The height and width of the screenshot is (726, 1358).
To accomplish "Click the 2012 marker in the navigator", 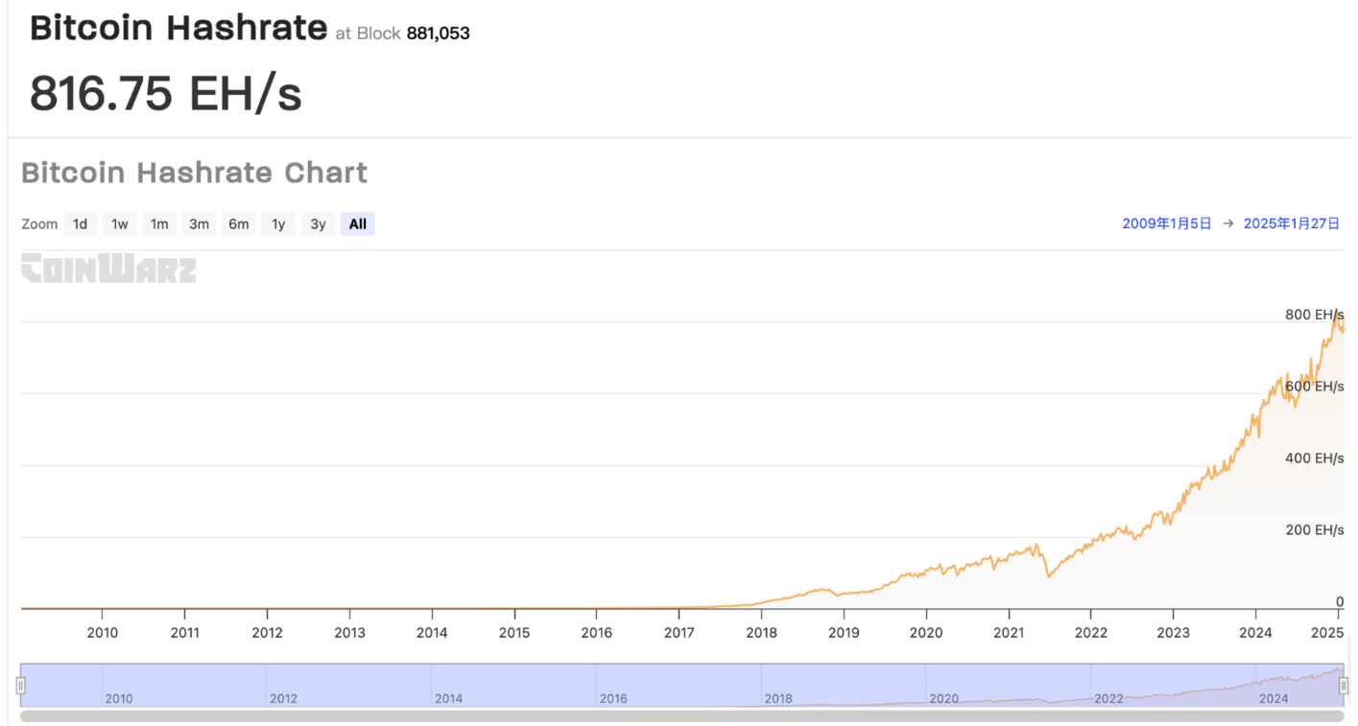I will (283, 698).
